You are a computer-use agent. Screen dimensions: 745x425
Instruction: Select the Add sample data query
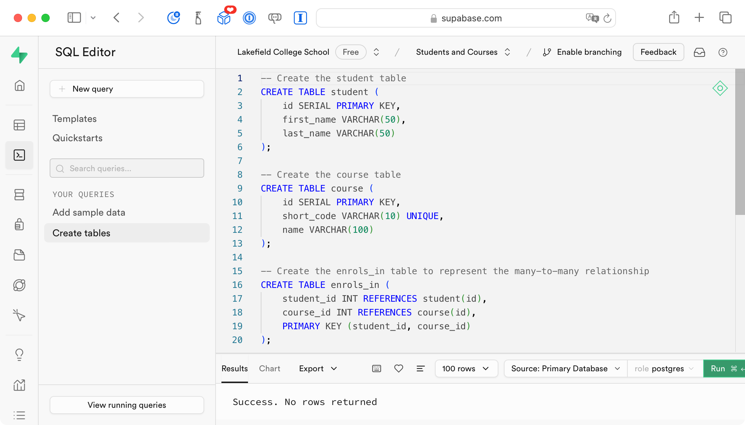(x=89, y=212)
